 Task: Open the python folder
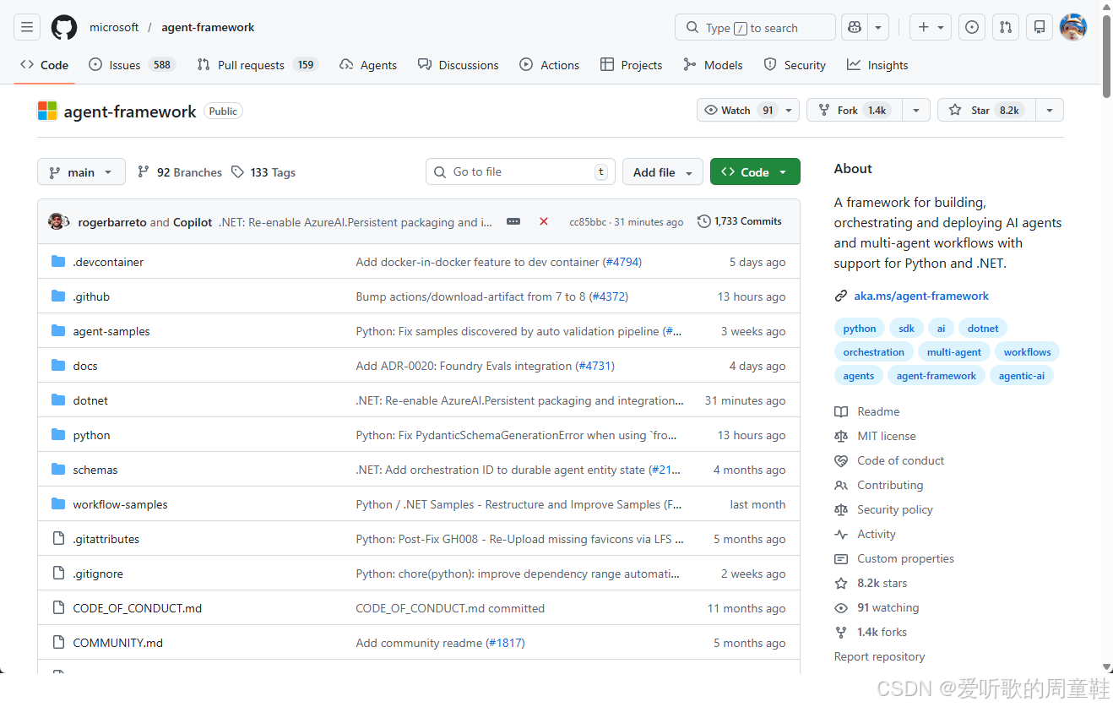point(91,435)
